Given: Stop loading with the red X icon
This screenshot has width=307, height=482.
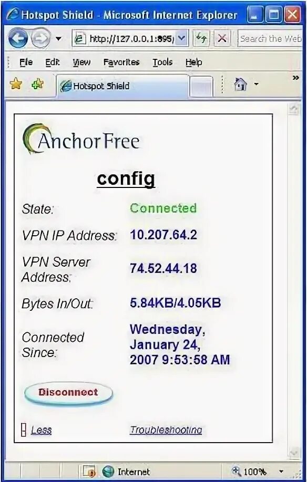Looking at the screenshot, I should pyautogui.click(x=222, y=38).
